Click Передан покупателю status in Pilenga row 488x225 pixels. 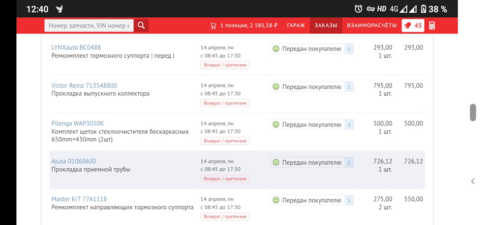(x=312, y=125)
